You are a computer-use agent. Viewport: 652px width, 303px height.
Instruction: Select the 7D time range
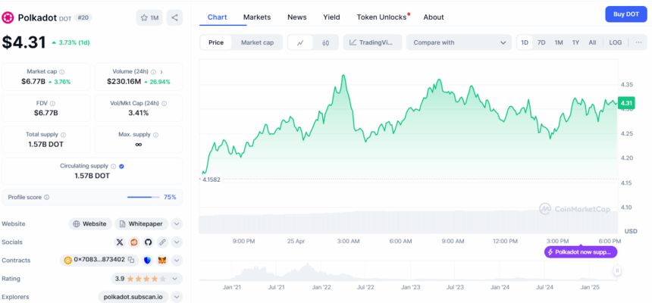coord(541,42)
